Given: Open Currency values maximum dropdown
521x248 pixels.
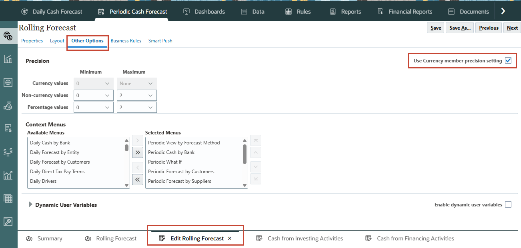Looking at the screenshot, I should coord(137,83).
